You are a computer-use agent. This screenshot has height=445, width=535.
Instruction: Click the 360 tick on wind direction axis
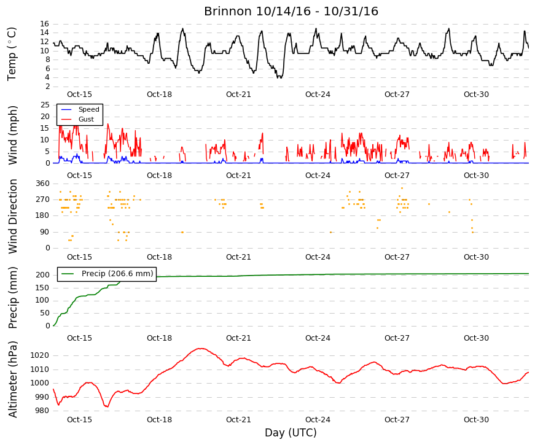pos(43,184)
